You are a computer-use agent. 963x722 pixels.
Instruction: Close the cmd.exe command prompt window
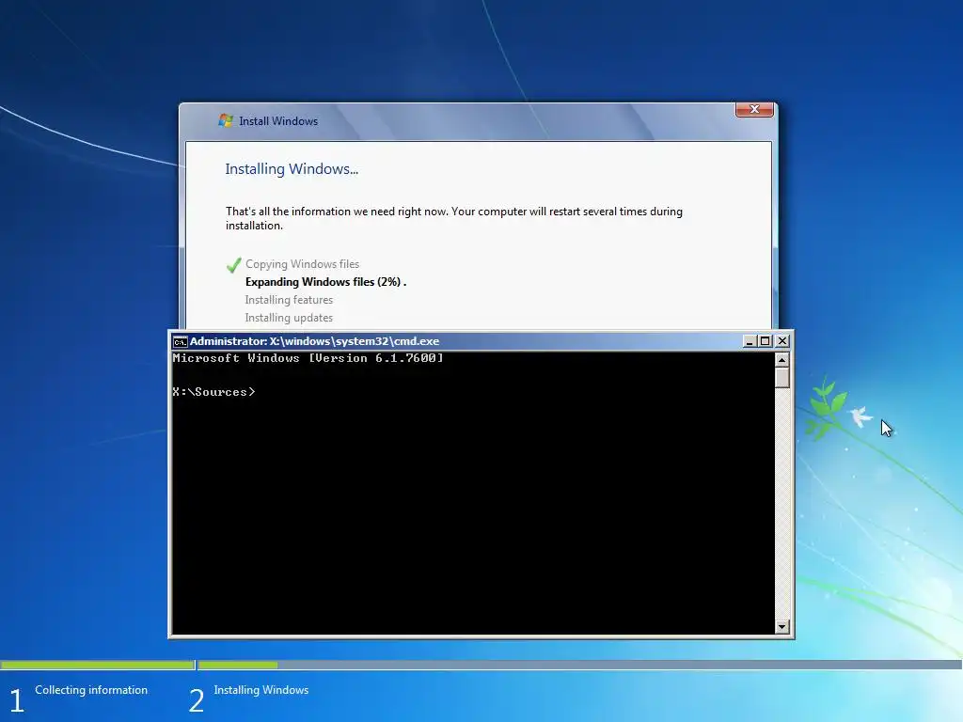(x=781, y=340)
